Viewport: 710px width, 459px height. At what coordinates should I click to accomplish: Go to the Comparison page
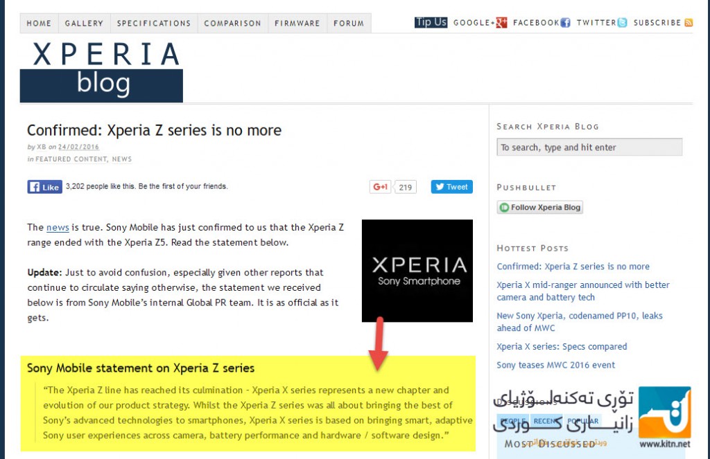[x=233, y=23]
